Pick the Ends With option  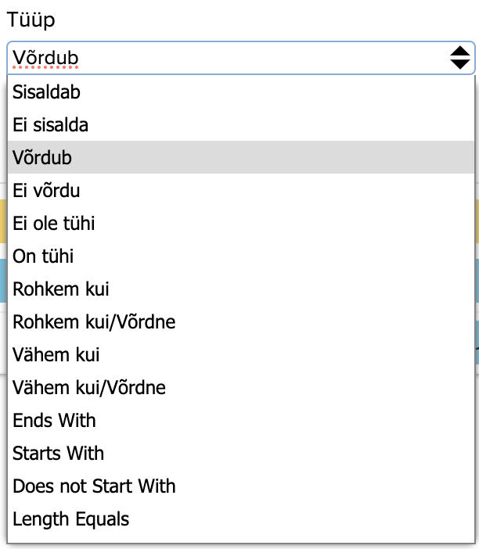54,421
